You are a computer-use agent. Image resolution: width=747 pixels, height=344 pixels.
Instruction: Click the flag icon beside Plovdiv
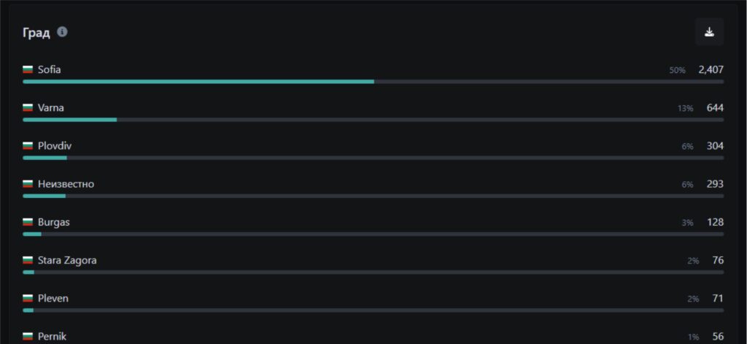(x=28, y=146)
